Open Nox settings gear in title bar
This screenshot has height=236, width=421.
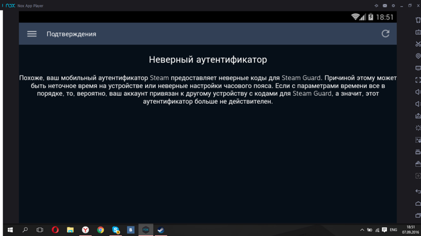point(393,6)
